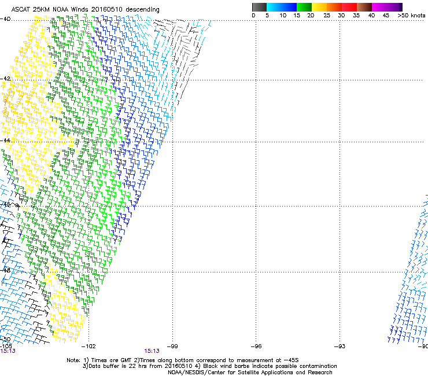Click the '-42' latitude axis label
Image resolution: width=428 pixels, height=376 pixels.
[5, 78]
